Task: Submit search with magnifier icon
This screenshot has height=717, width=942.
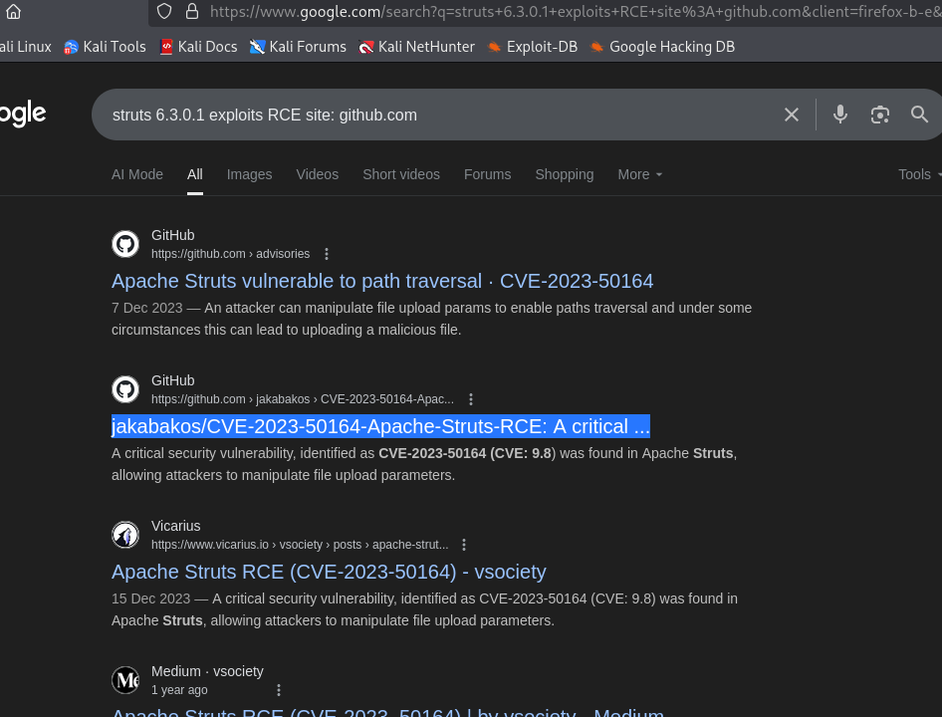Action: coord(919,115)
